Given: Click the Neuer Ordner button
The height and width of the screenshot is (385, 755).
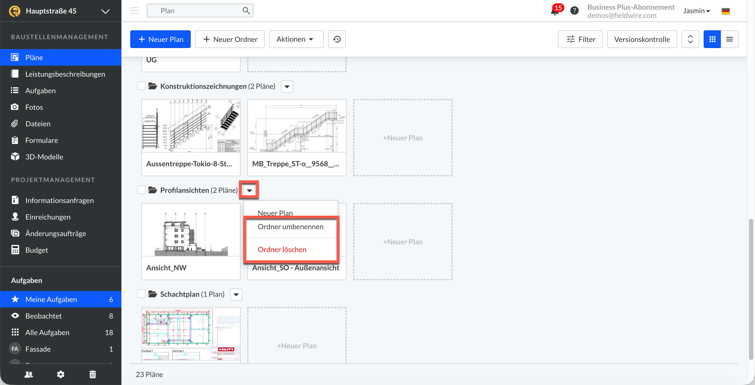Looking at the screenshot, I should pyautogui.click(x=230, y=39).
